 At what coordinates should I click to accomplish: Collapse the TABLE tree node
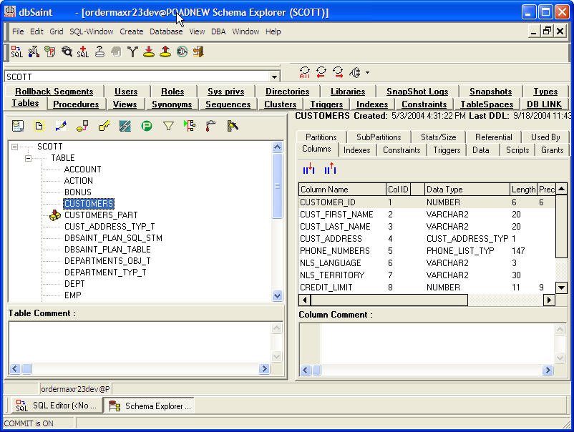tap(28, 158)
